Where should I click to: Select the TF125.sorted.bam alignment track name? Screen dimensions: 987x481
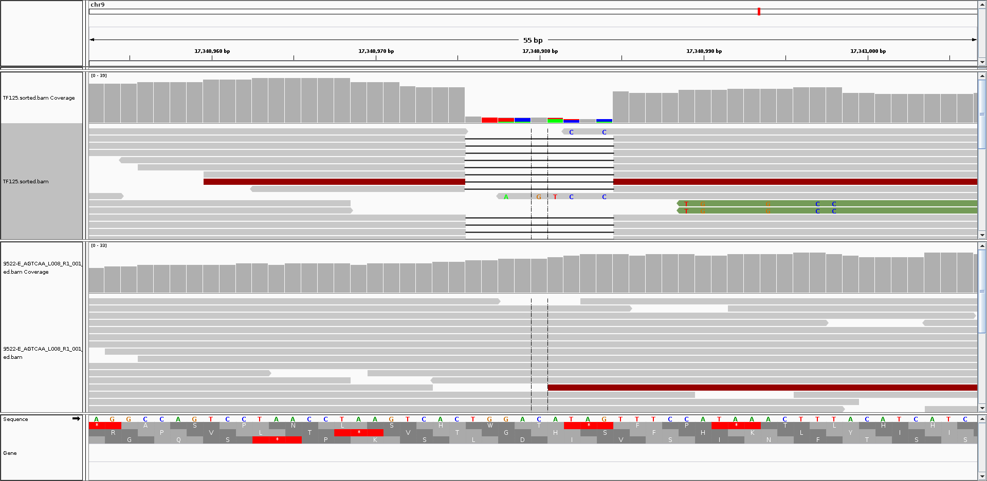tap(26, 182)
